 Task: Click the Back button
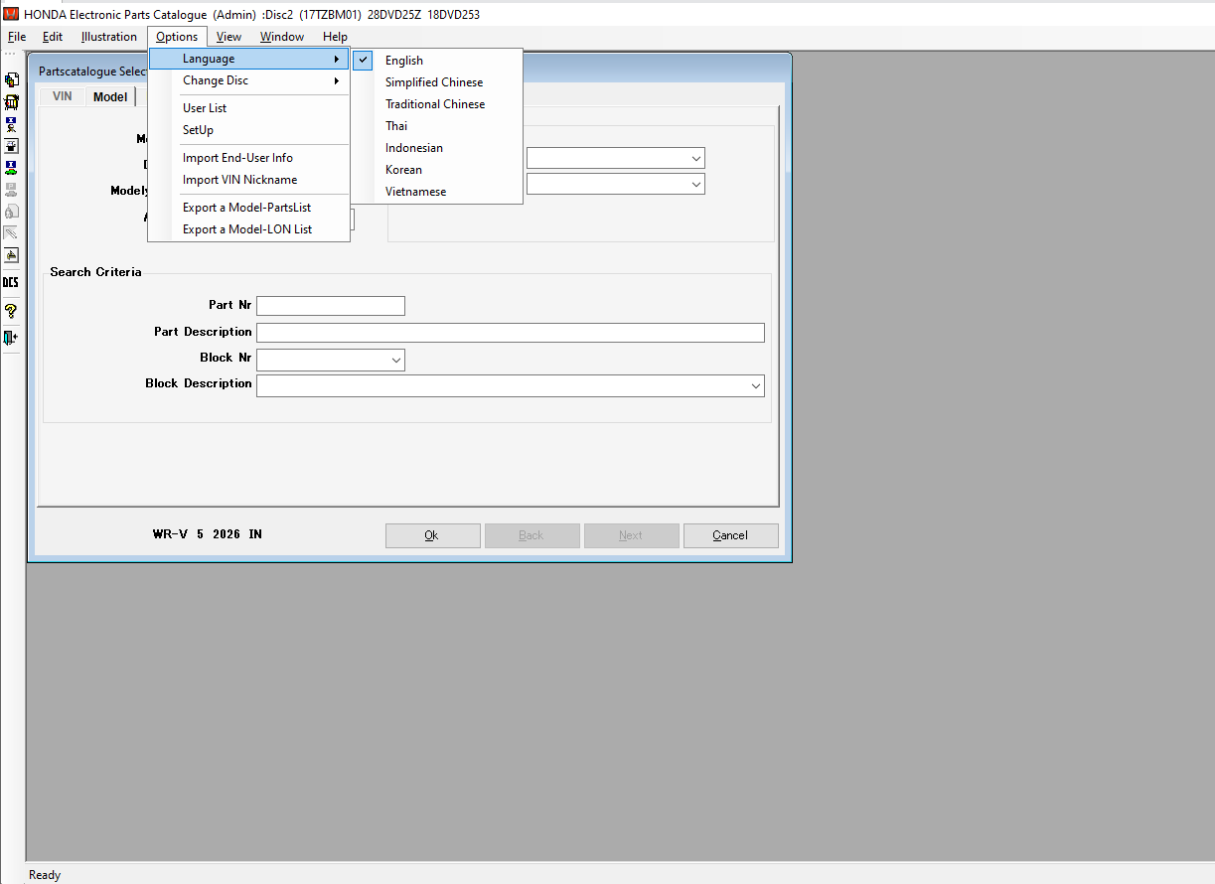pos(532,535)
